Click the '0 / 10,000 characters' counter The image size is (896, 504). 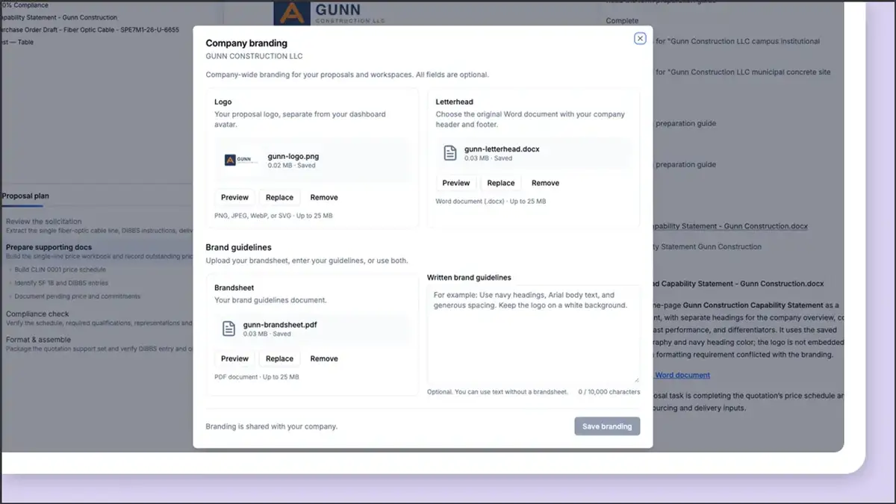point(609,391)
